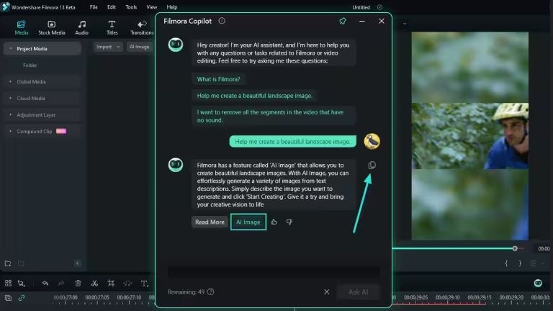Copy the Copilot response text
The width and height of the screenshot is (553, 311).
(372, 166)
